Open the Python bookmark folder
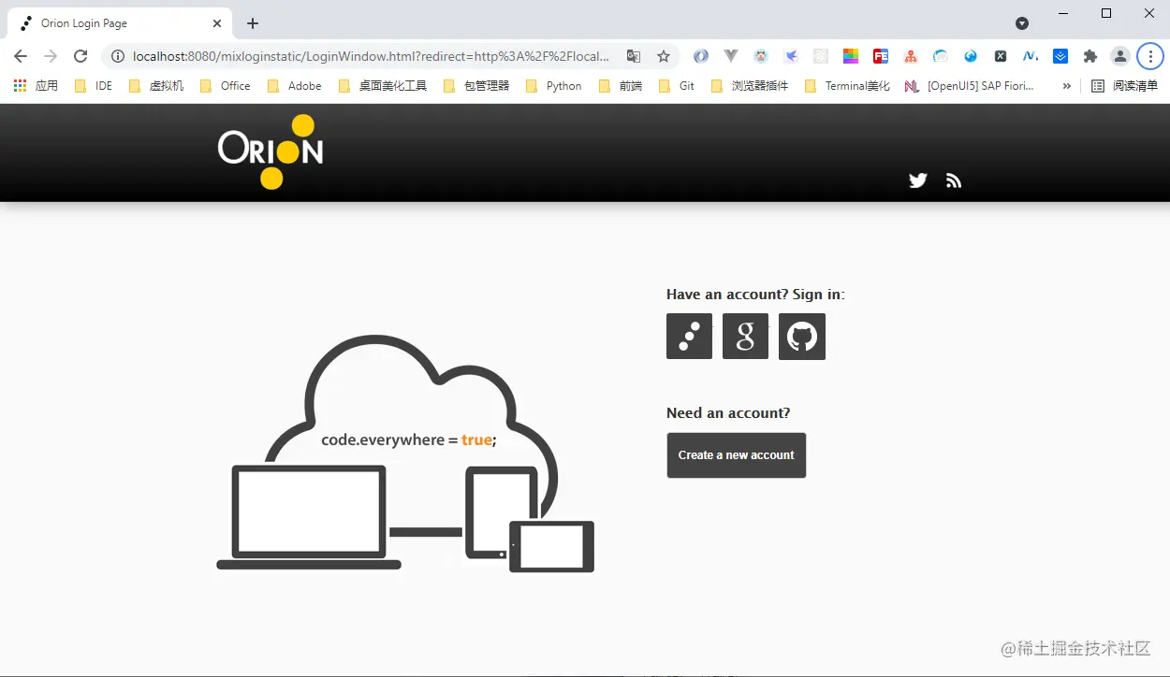 [554, 85]
